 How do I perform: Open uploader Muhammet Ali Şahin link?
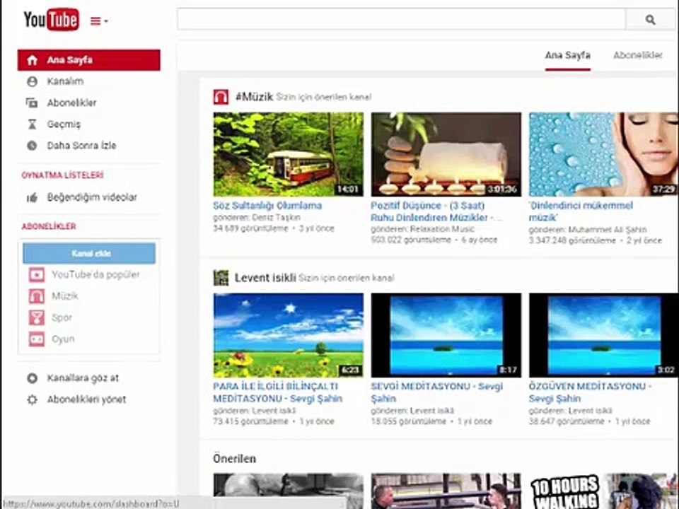click(x=607, y=229)
